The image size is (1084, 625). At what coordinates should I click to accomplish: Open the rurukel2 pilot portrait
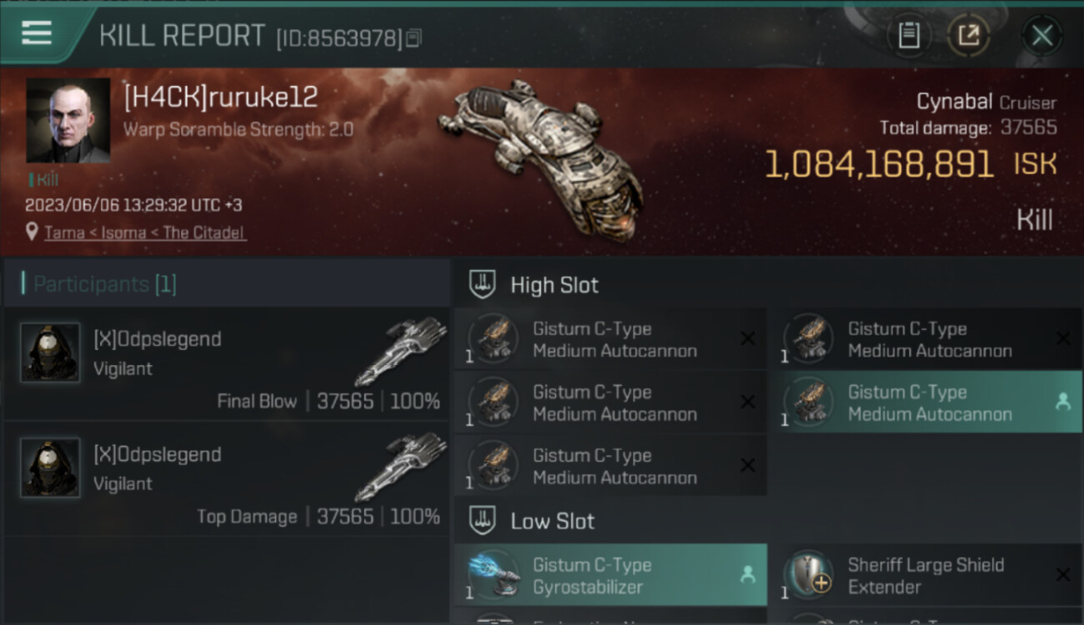(68, 121)
